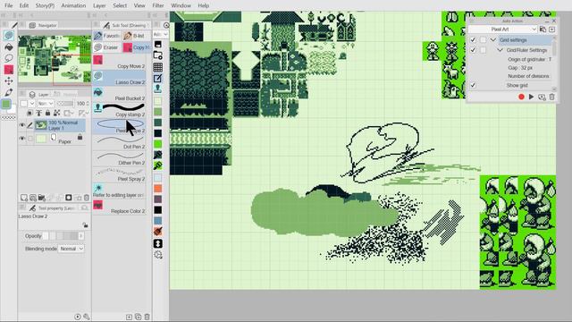Switch to the Favorite sub tool group

106,36
